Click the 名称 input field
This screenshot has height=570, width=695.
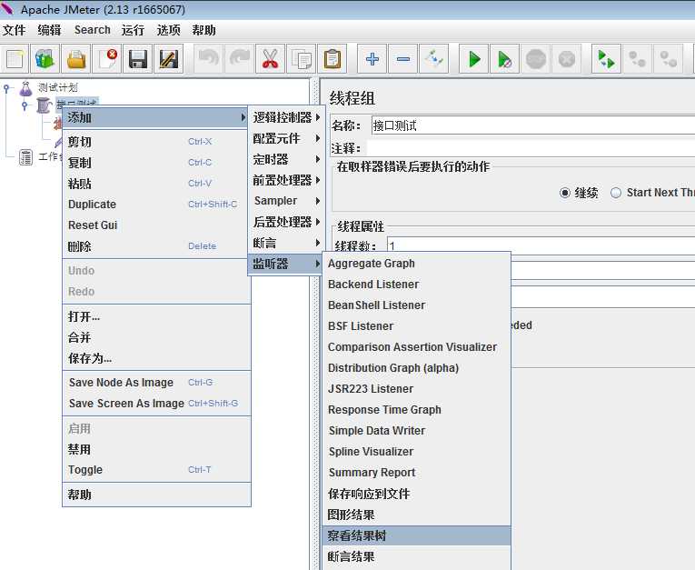[x=532, y=126]
